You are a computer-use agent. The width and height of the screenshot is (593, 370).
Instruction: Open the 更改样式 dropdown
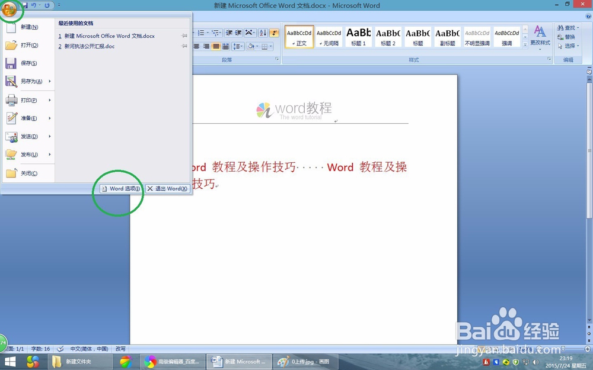pos(540,38)
